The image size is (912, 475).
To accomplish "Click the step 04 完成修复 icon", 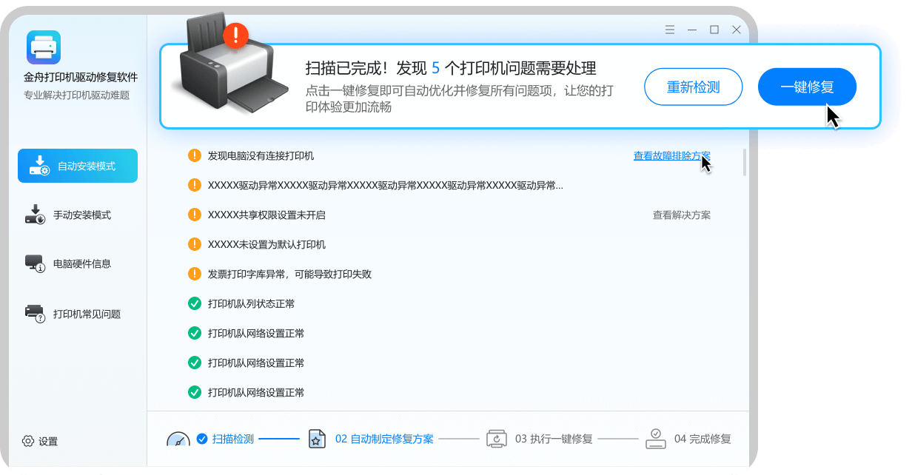I will (x=655, y=439).
